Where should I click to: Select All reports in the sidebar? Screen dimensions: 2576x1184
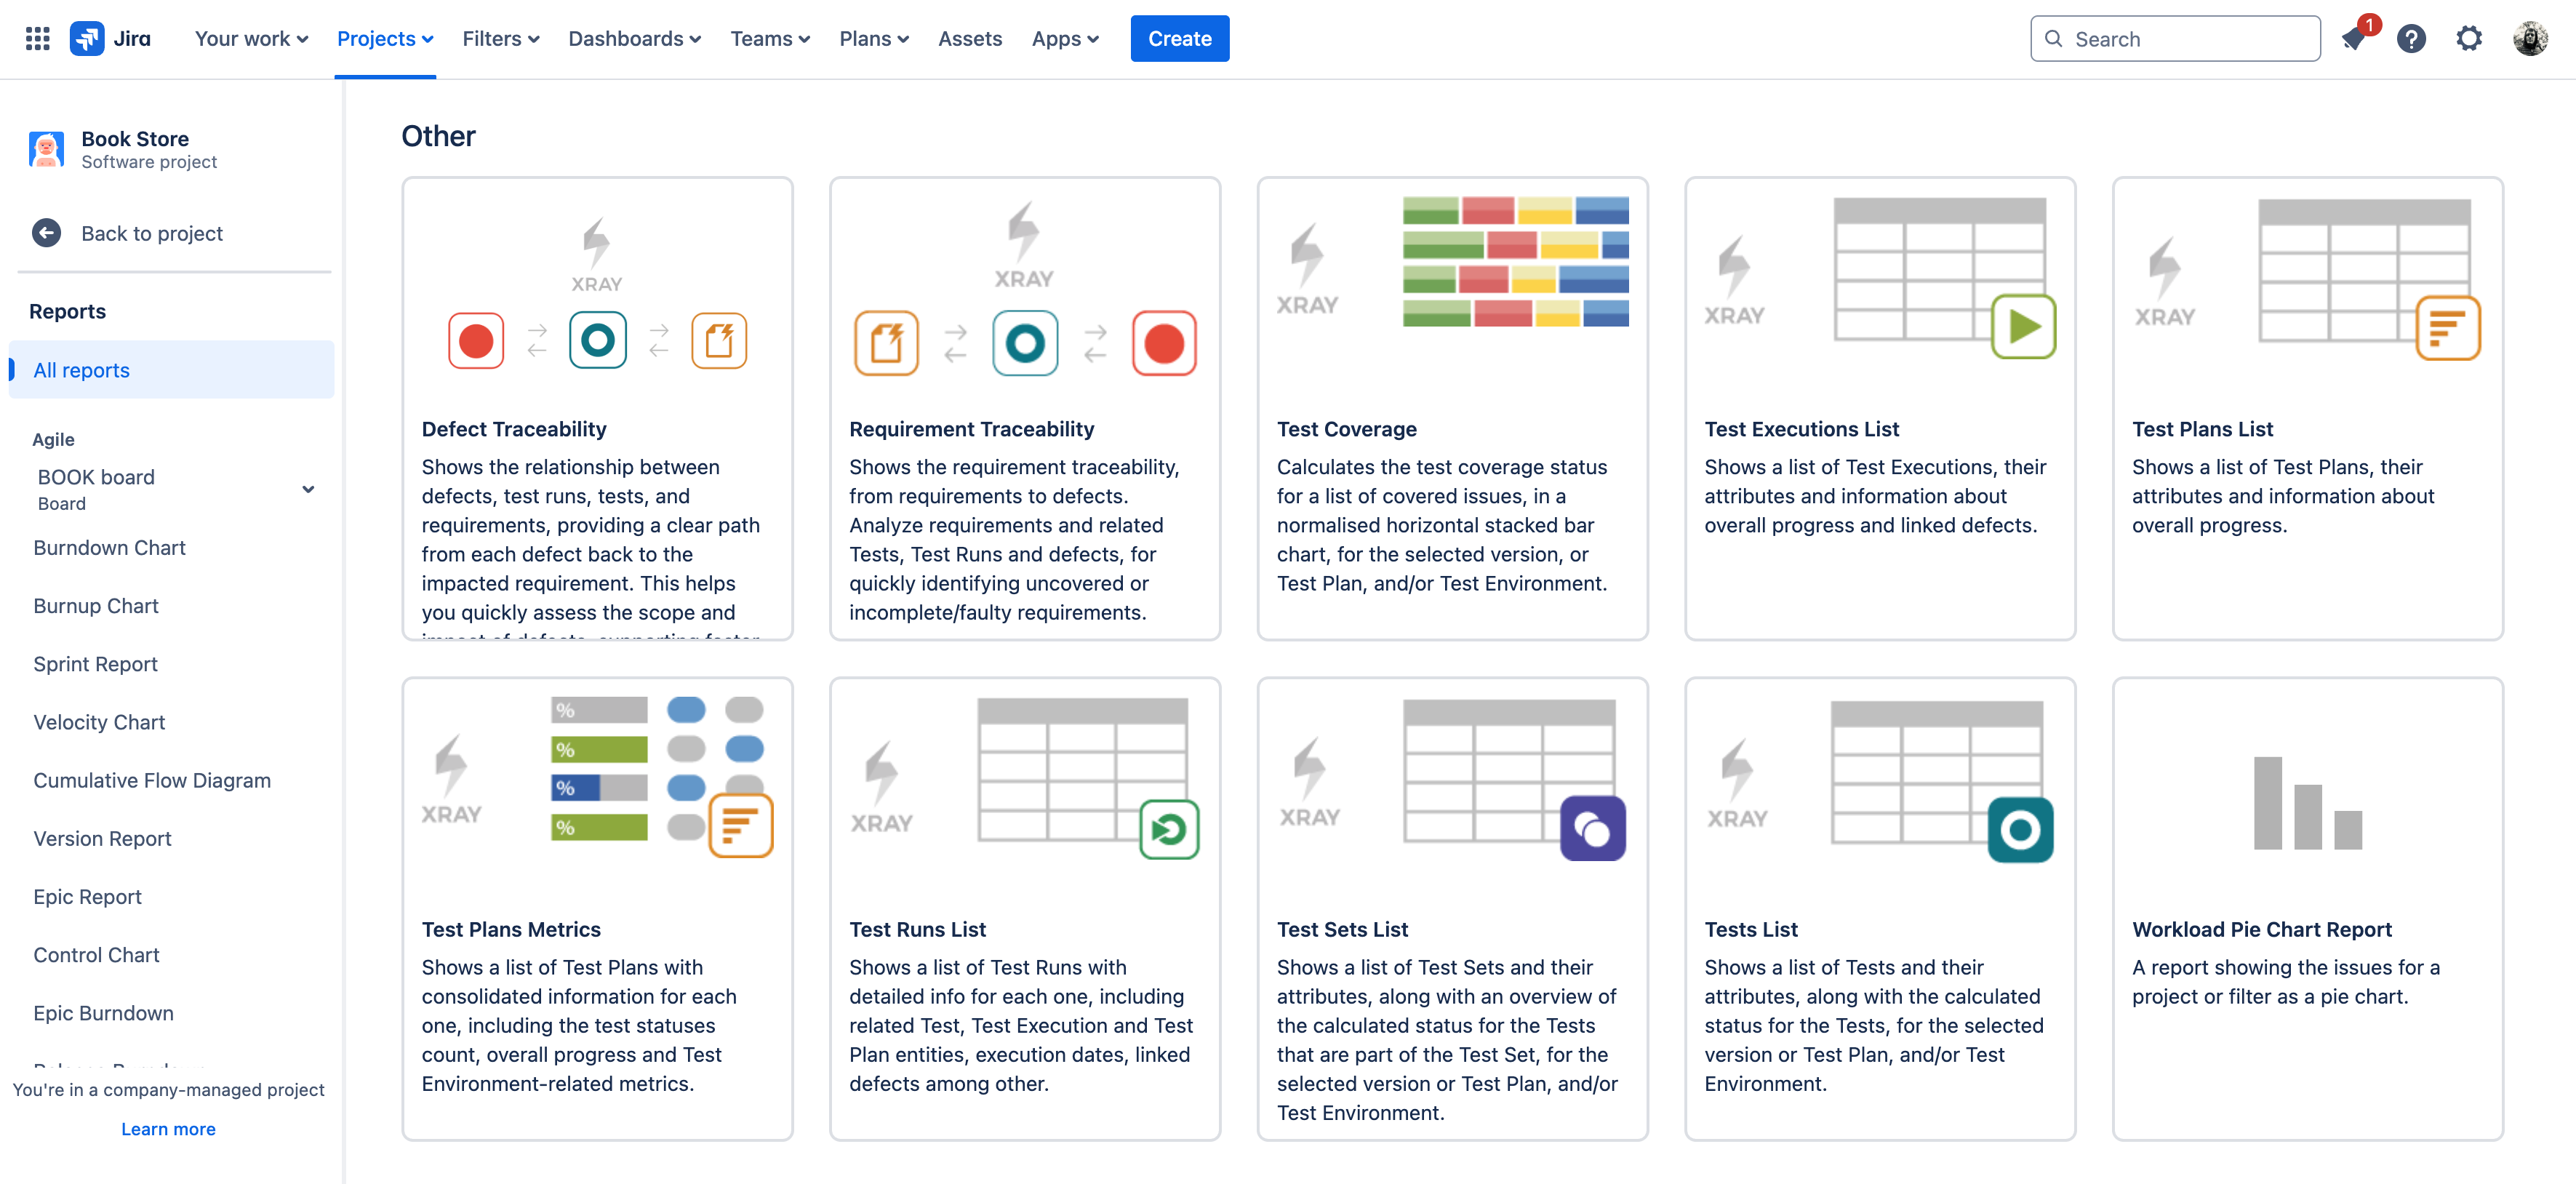pyautogui.click(x=171, y=369)
